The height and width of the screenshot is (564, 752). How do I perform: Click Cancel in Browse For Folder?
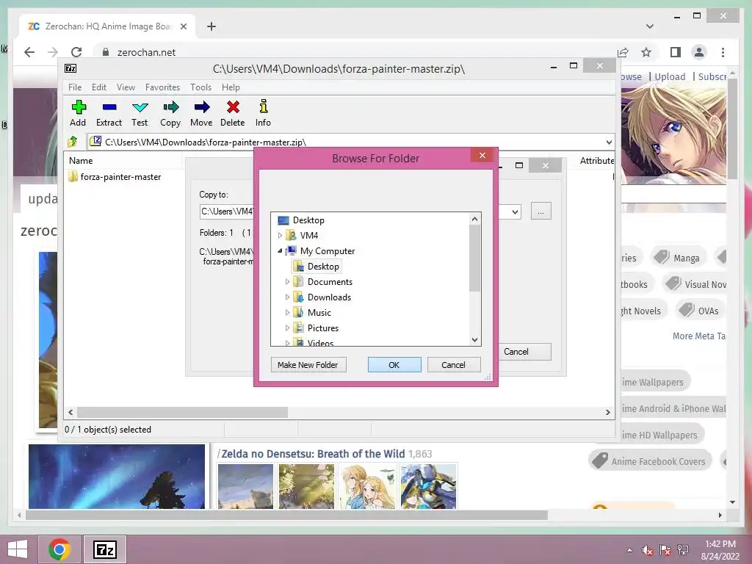[x=453, y=365]
